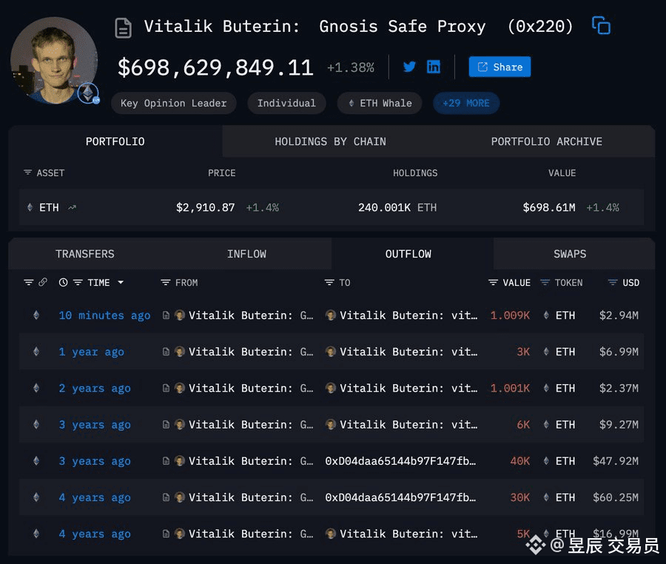Click the $698.61M portfolio value
The image size is (666, 564).
(549, 208)
